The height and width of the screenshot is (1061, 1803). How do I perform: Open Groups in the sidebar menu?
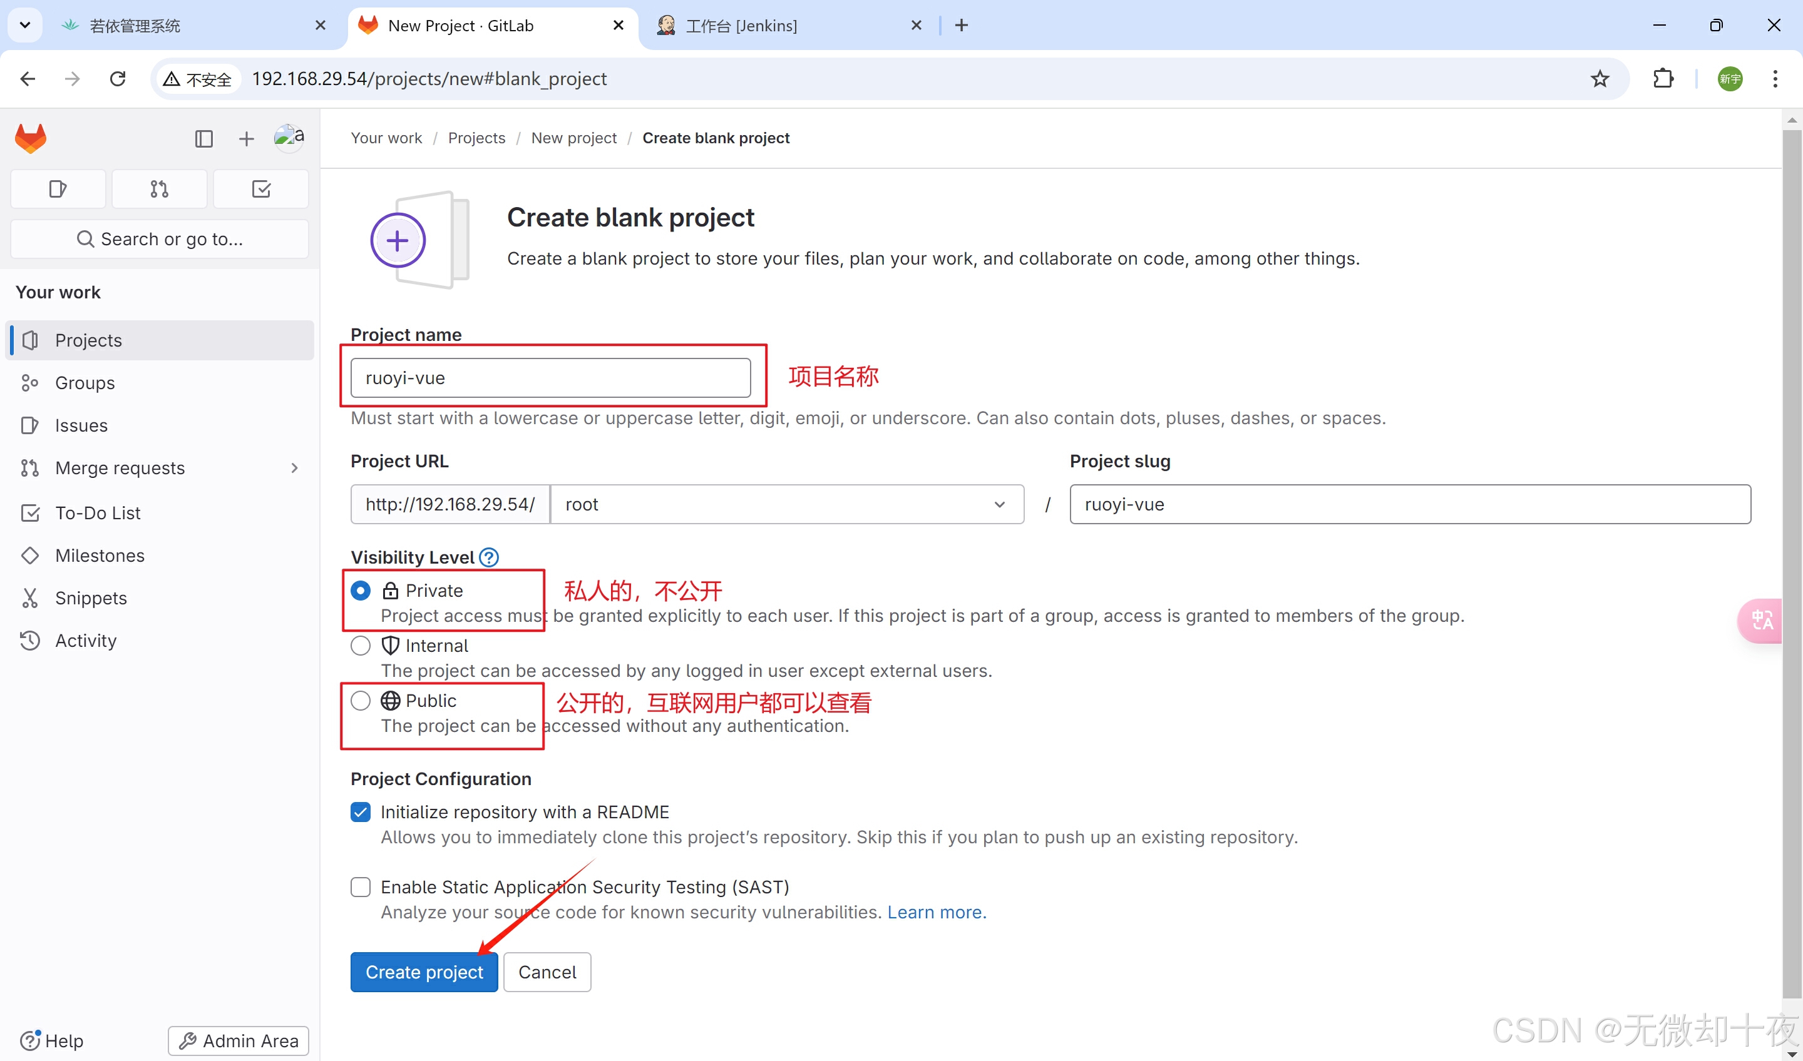click(x=85, y=382)
